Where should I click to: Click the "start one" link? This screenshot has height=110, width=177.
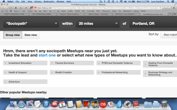(x=47, y=55)
